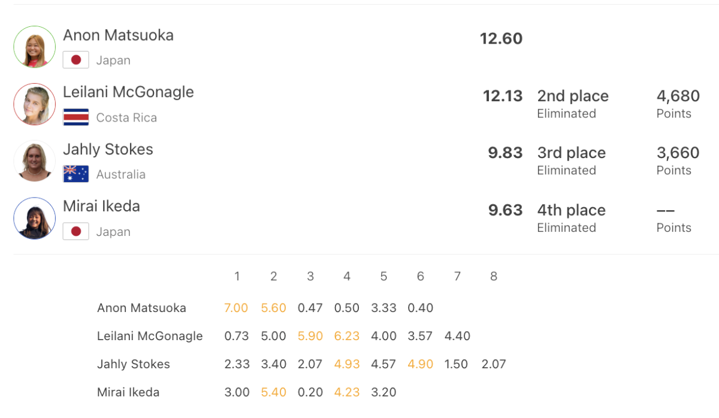The image size is (719, 418).
Task: Open the Leilani McGonagle name link
Action: coord(128,92)
